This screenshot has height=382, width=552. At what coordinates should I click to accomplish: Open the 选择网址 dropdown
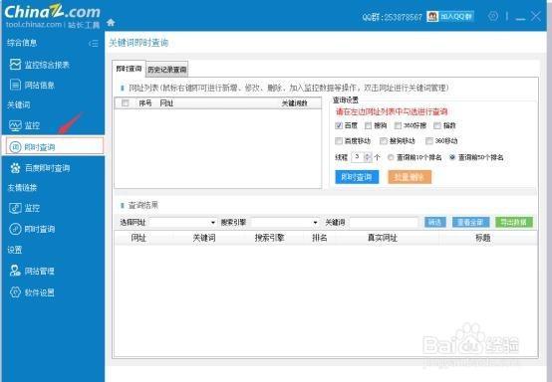182,223
